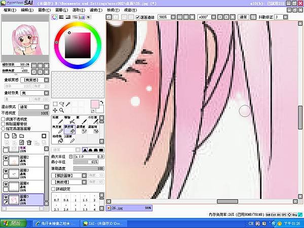Select the selection pen tool (選擇筆)

(82, 129)
